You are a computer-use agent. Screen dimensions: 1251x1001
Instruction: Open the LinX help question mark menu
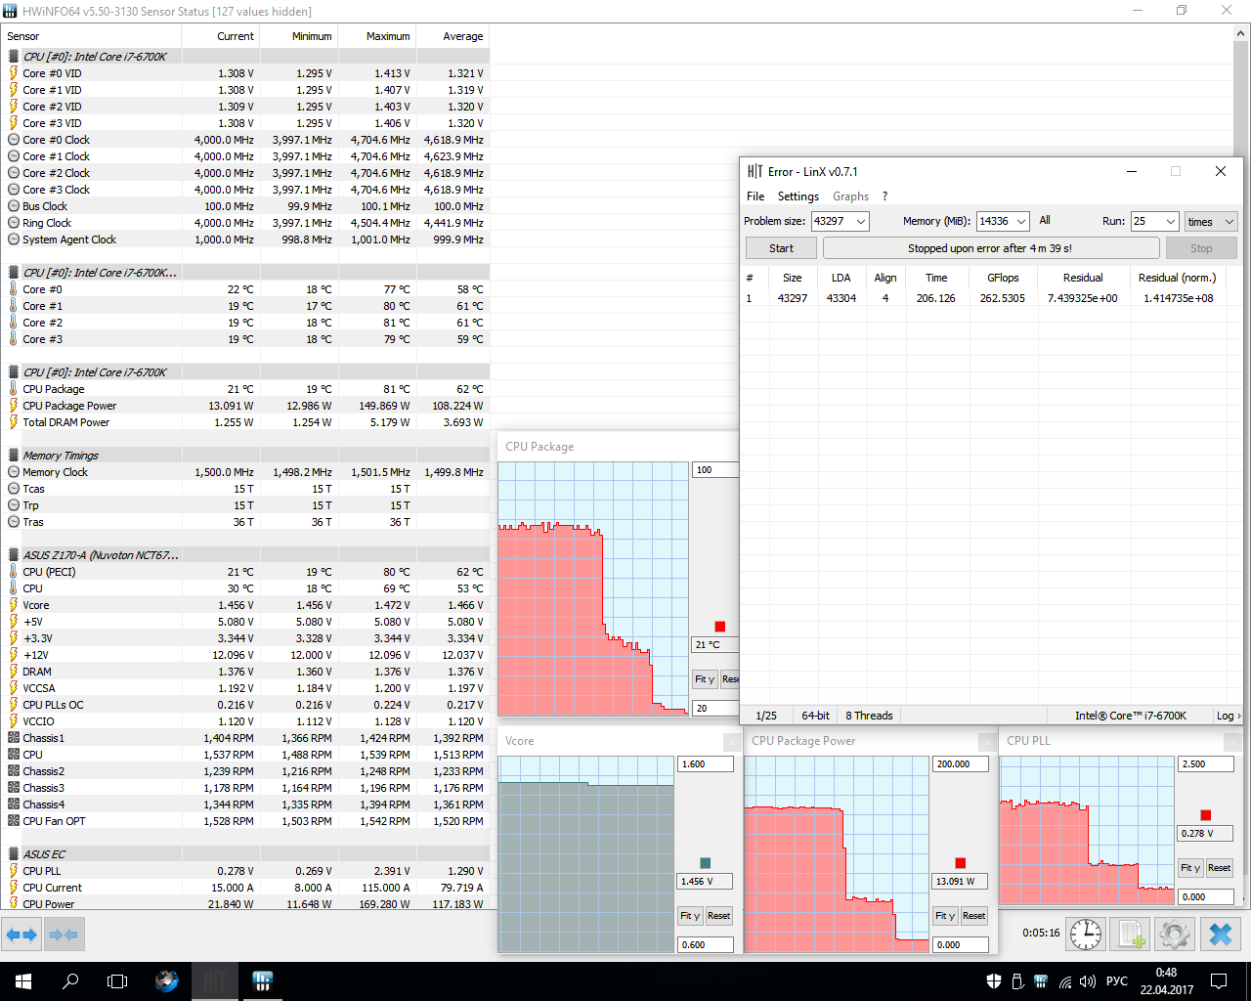885,196
